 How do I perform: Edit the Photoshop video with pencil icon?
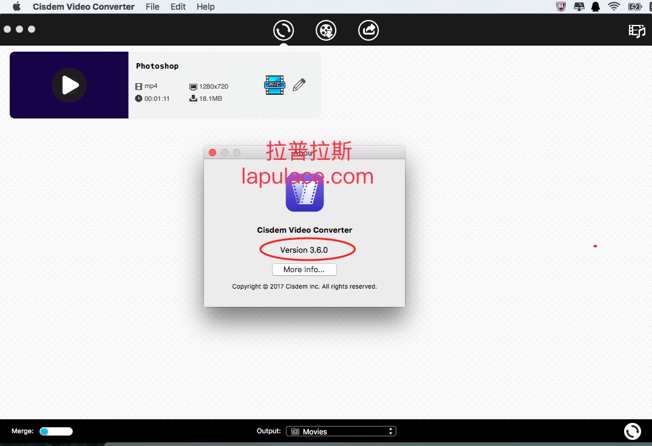299,85
